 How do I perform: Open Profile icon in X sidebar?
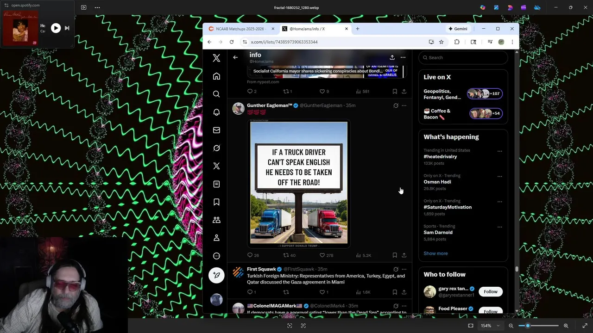click(216, 238)
